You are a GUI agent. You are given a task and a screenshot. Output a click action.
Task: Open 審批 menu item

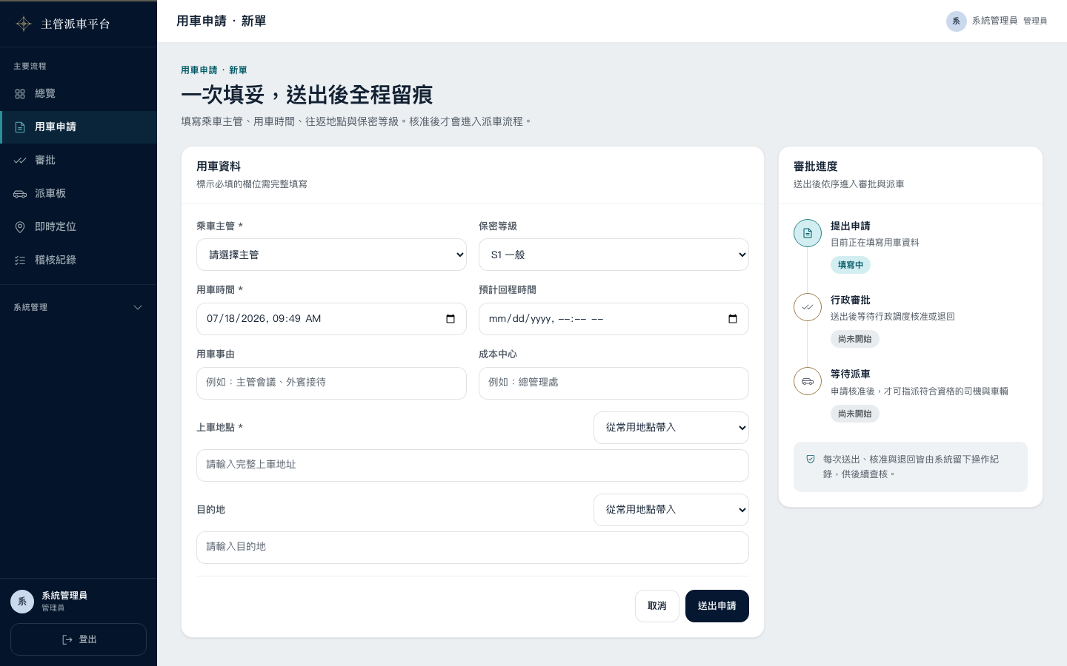(79, 161)
